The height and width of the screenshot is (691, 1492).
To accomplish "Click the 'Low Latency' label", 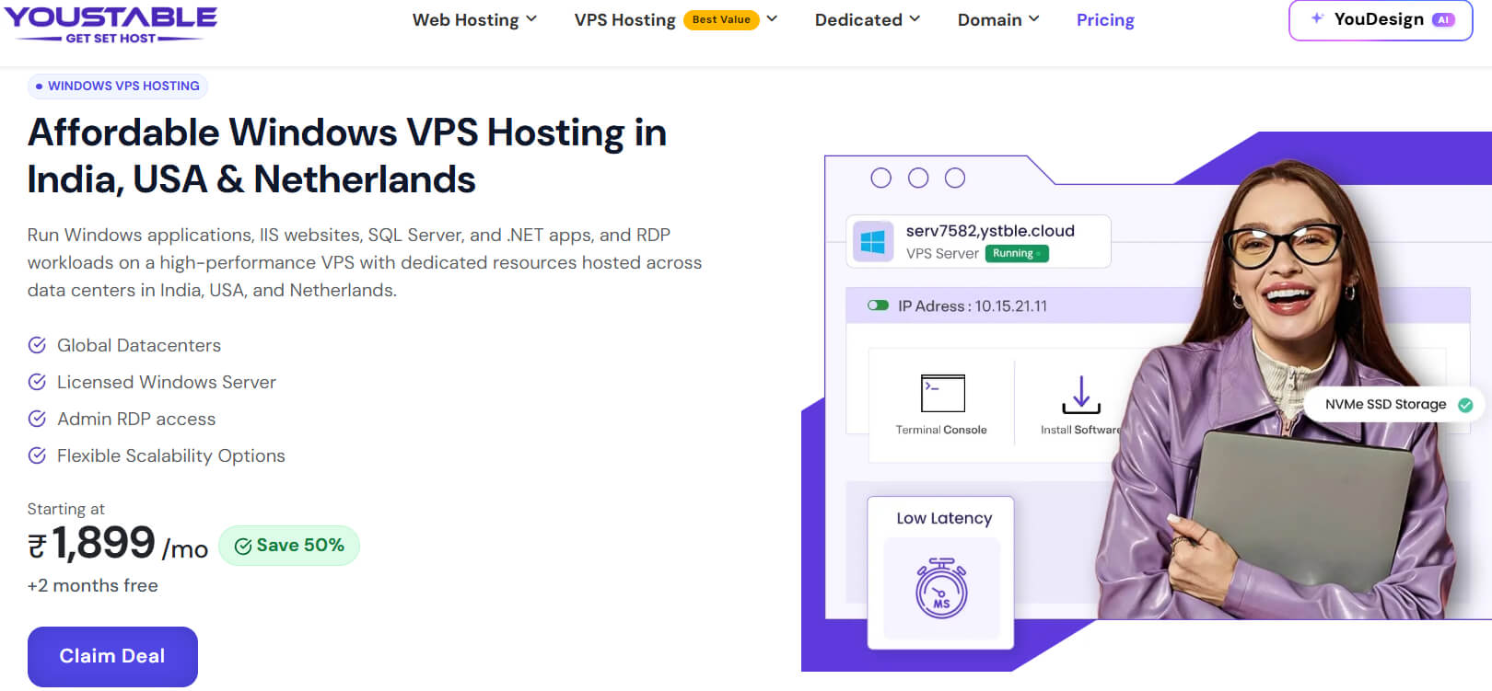I will coord(944,518).
